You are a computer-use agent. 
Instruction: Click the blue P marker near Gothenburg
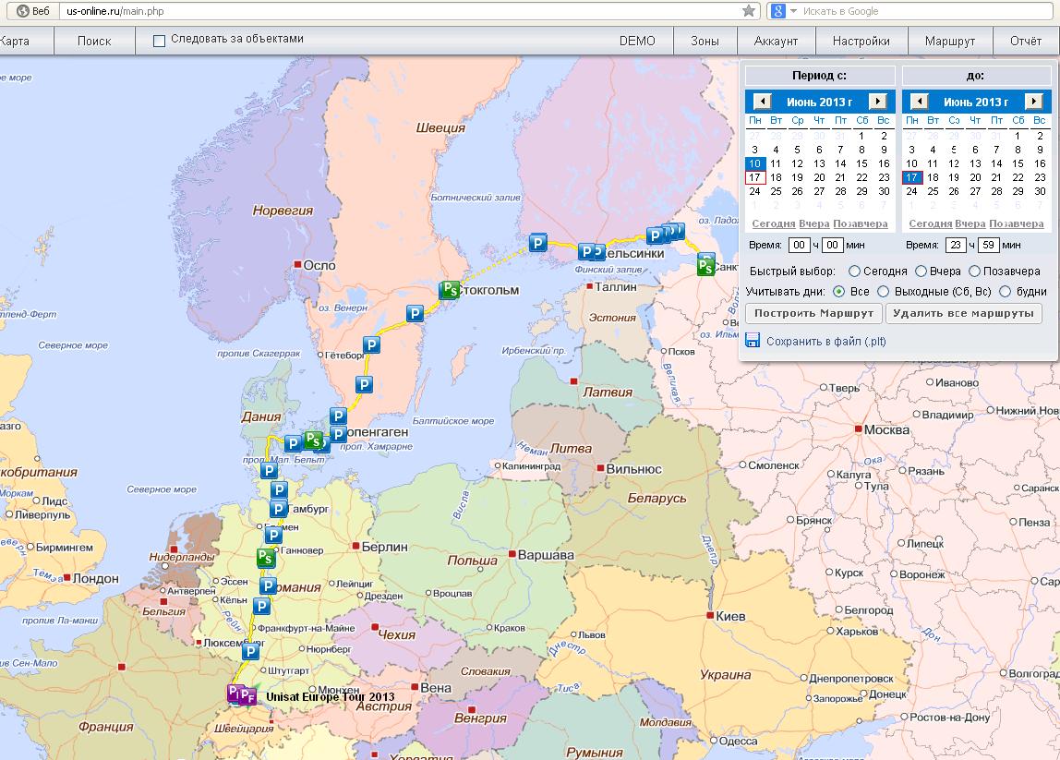pos(371,345)
